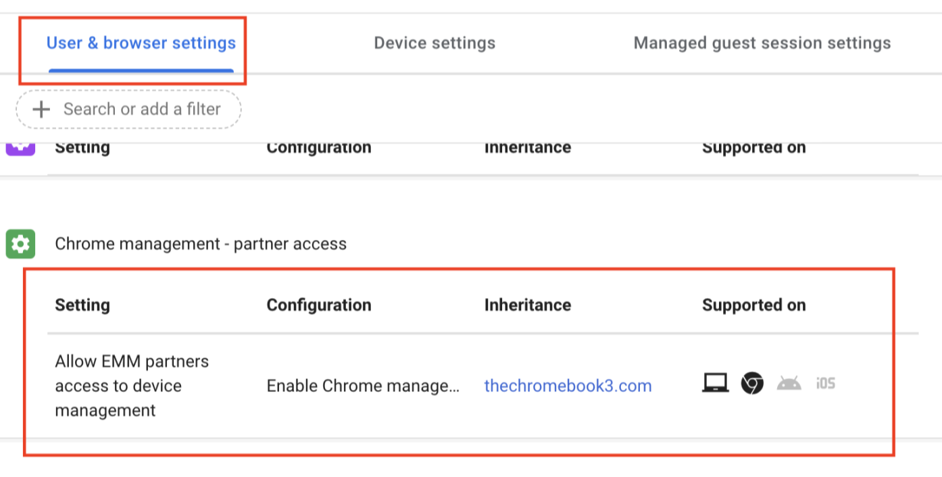Viewport: 942px width, 477px height.
Task: Open the User & browser settings tab
Action: 141,44
